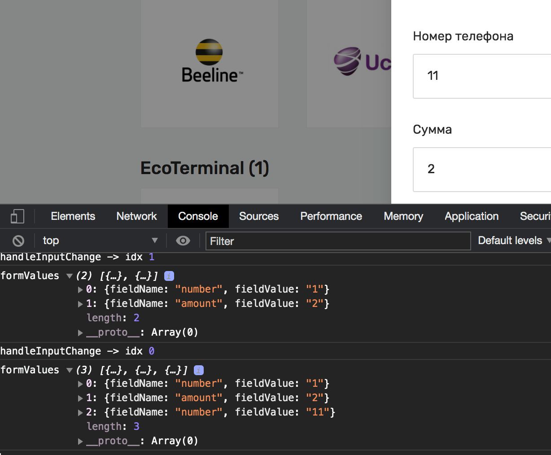Click the "handleInputChange -> idx 0" log line
Image resolution: width=551 pixels, height=455 pixels.
pyautogui.click(x=77, y=351)
